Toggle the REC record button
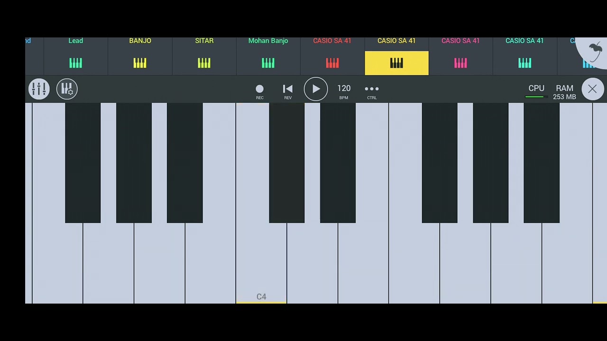 coord(260,91)
